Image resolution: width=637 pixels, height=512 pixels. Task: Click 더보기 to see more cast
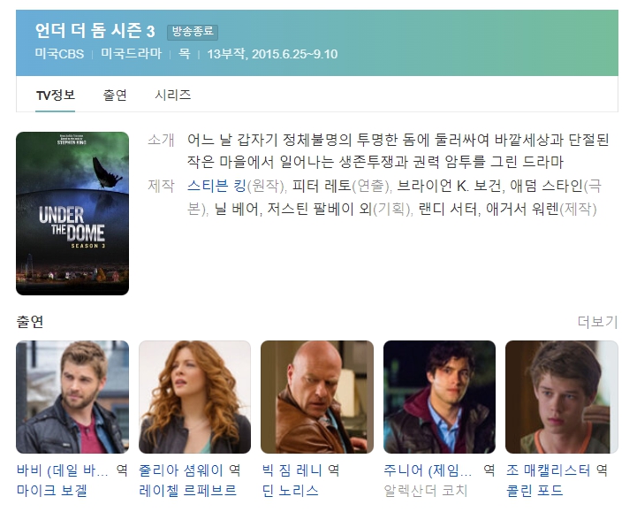pos(597,322)
